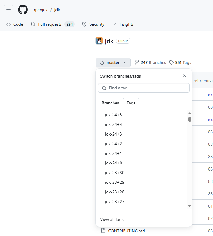Screen dimensions: 213x236
Task: Select tag jdk-23+30
Action: click(x=114, y=173)
